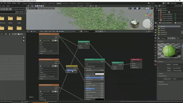
Task: Open the file browser filter dropdown
Action: 23,12
